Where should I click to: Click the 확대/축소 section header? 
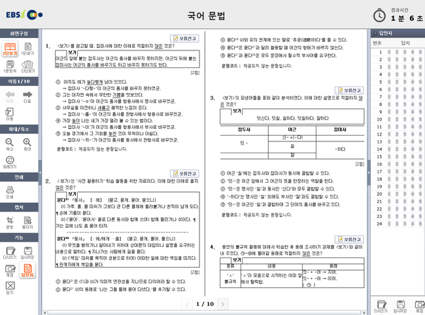19,129
